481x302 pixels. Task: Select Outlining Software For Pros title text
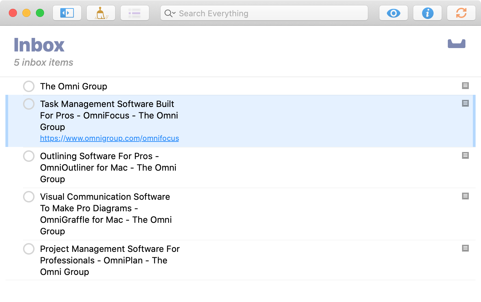[x=108, y=168]
